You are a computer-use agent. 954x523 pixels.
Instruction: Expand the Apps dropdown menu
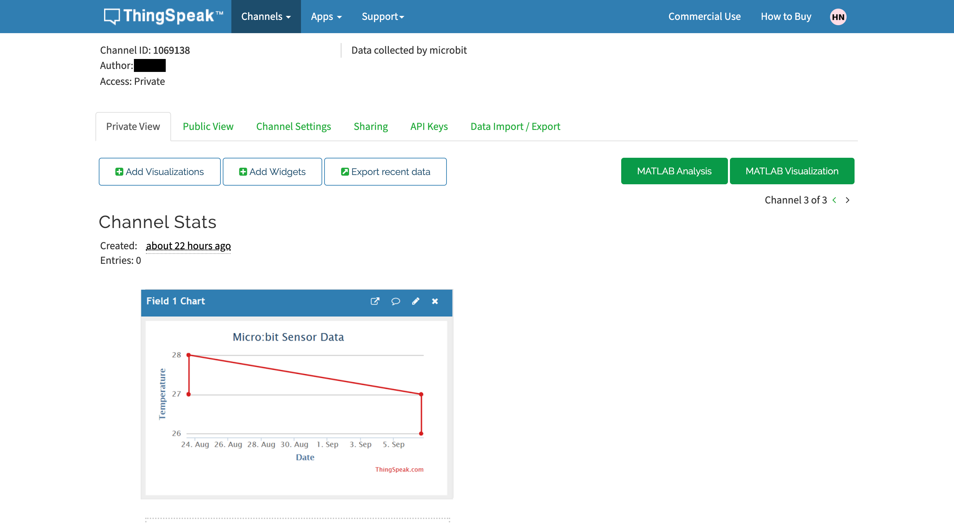326,16
